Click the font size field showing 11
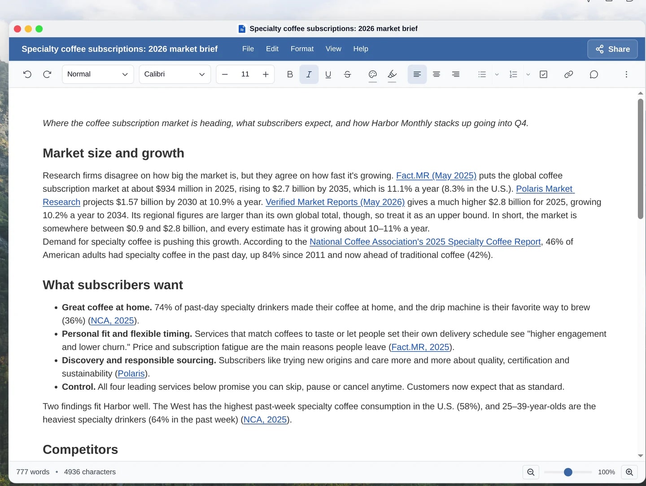The image size is (646, 486). [245, 74]
